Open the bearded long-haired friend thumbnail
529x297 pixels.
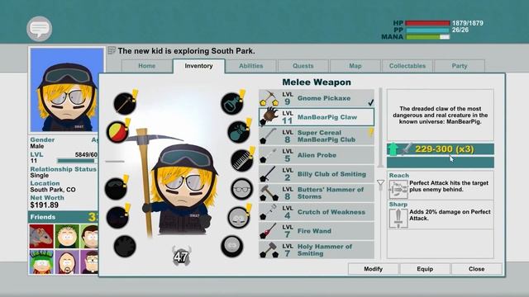coord(67,262)
